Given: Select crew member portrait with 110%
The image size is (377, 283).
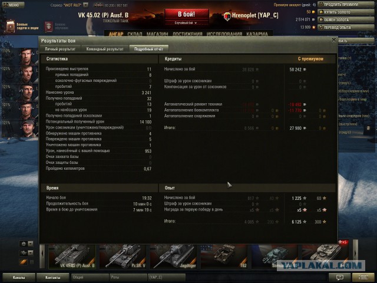Looking at the screenshot, I should 26,57.
